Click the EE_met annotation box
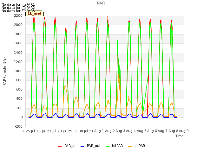The width and height of the screenshot is (203, 152). point(35,13)
